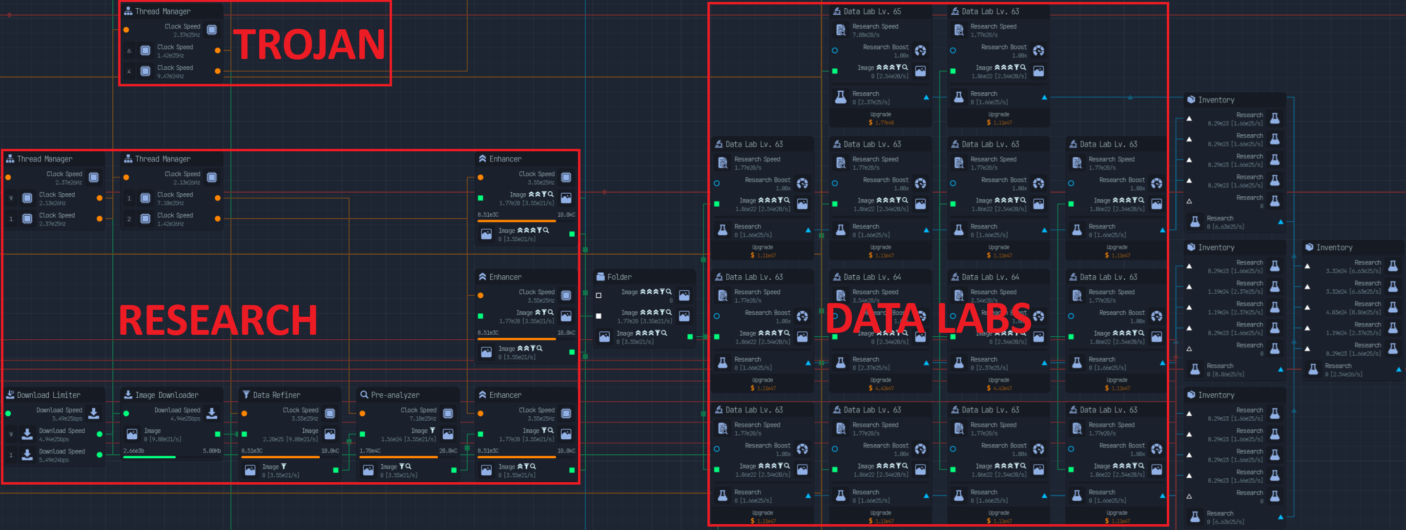
Task: Click Research Boost icon in Data Lab Lv. 65
Action: [x=920, y=51]
